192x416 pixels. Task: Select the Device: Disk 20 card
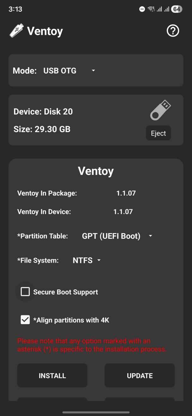point(43,111)
